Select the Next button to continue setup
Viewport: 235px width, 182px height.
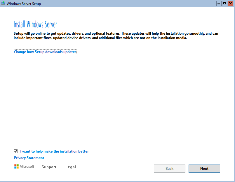pos(204,168)
